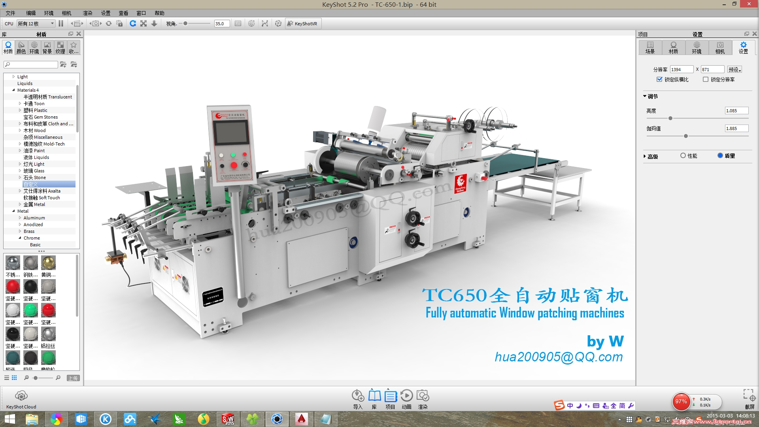This screenshot has width=759, height=427.
Task: Enable the lock resolution checkbox
Action: click(706, 79)
